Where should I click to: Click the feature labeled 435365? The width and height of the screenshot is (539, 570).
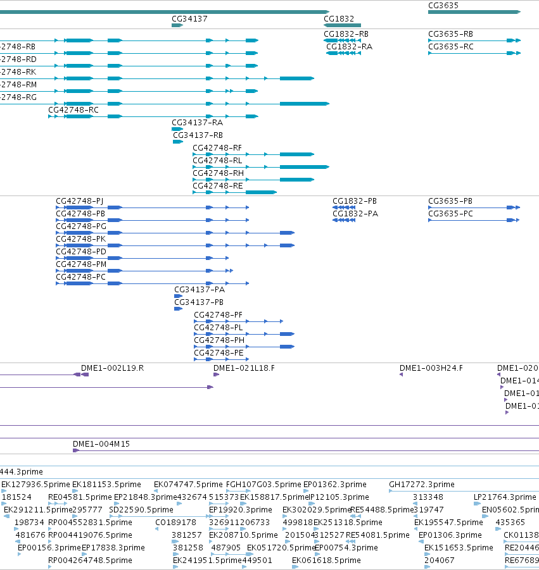[x=510, y=523]
